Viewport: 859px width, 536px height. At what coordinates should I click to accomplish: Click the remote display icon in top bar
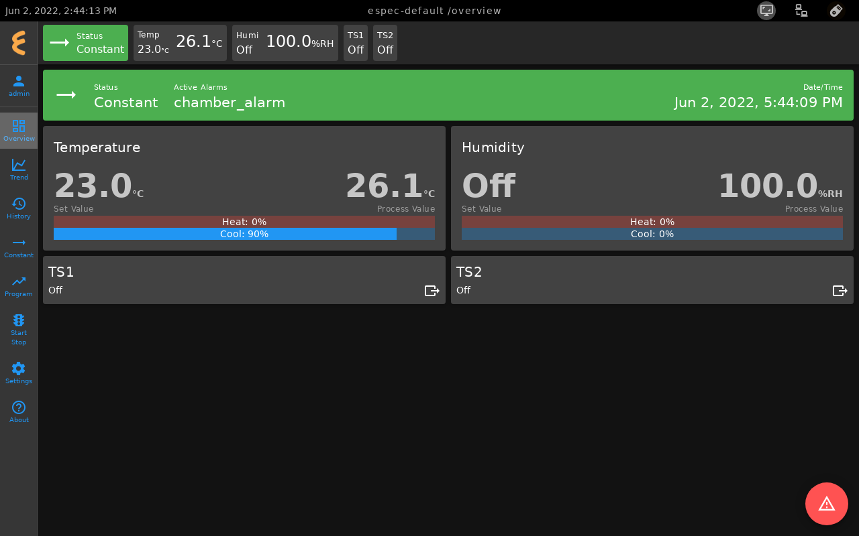(766, 11)
